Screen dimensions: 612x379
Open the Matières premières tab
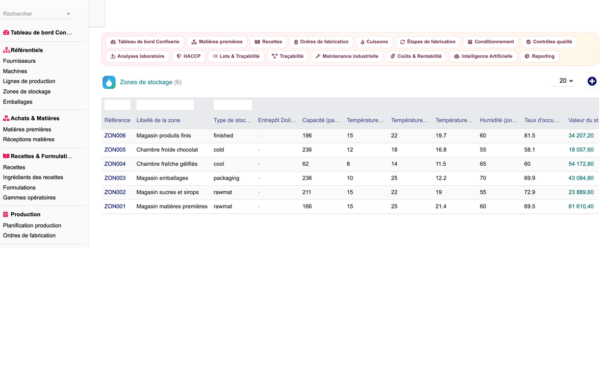tap(217, 42)
